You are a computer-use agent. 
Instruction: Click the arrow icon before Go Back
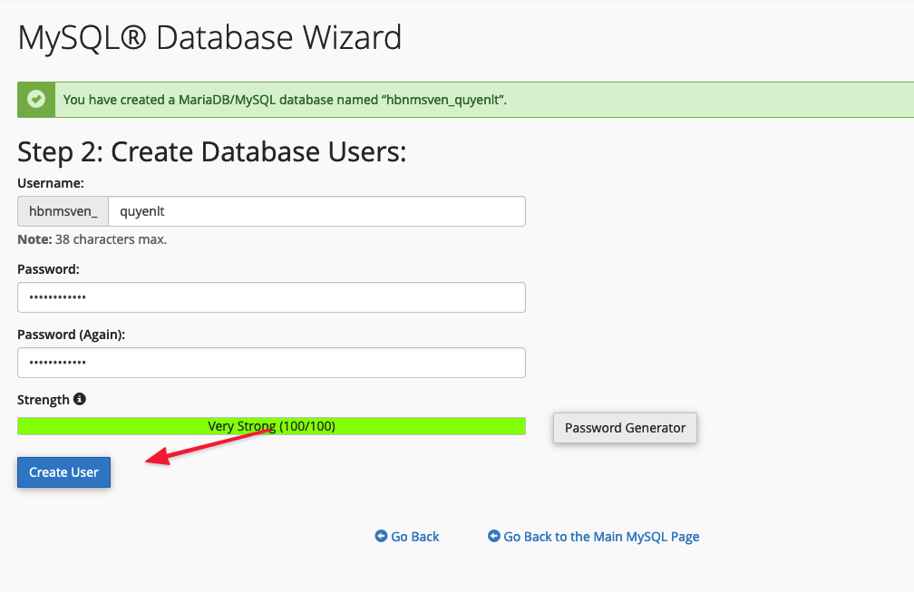381,537
